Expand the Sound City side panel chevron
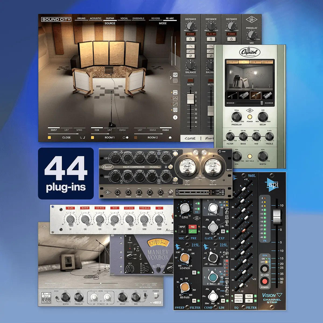Screen dimensions: 323x323 point(171,78)
